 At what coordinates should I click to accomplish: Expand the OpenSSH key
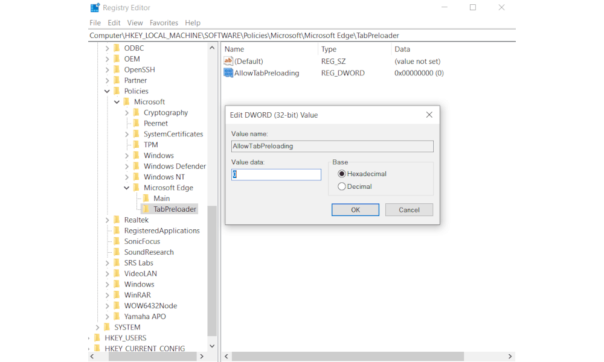(x=107, y=69)
